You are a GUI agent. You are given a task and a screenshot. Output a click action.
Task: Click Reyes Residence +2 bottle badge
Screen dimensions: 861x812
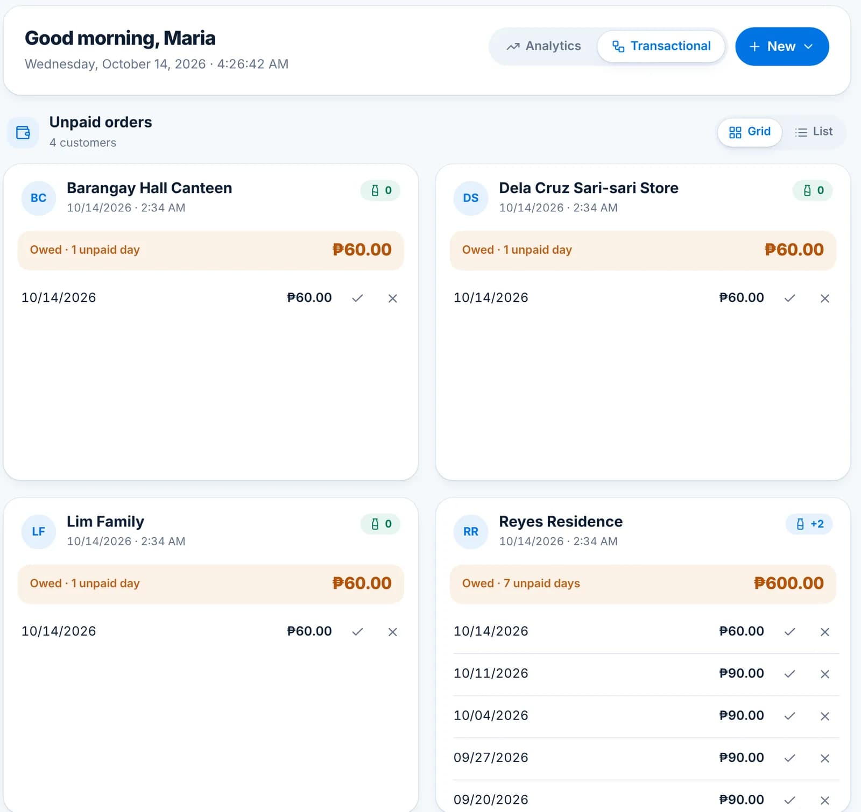coord(809,524)
